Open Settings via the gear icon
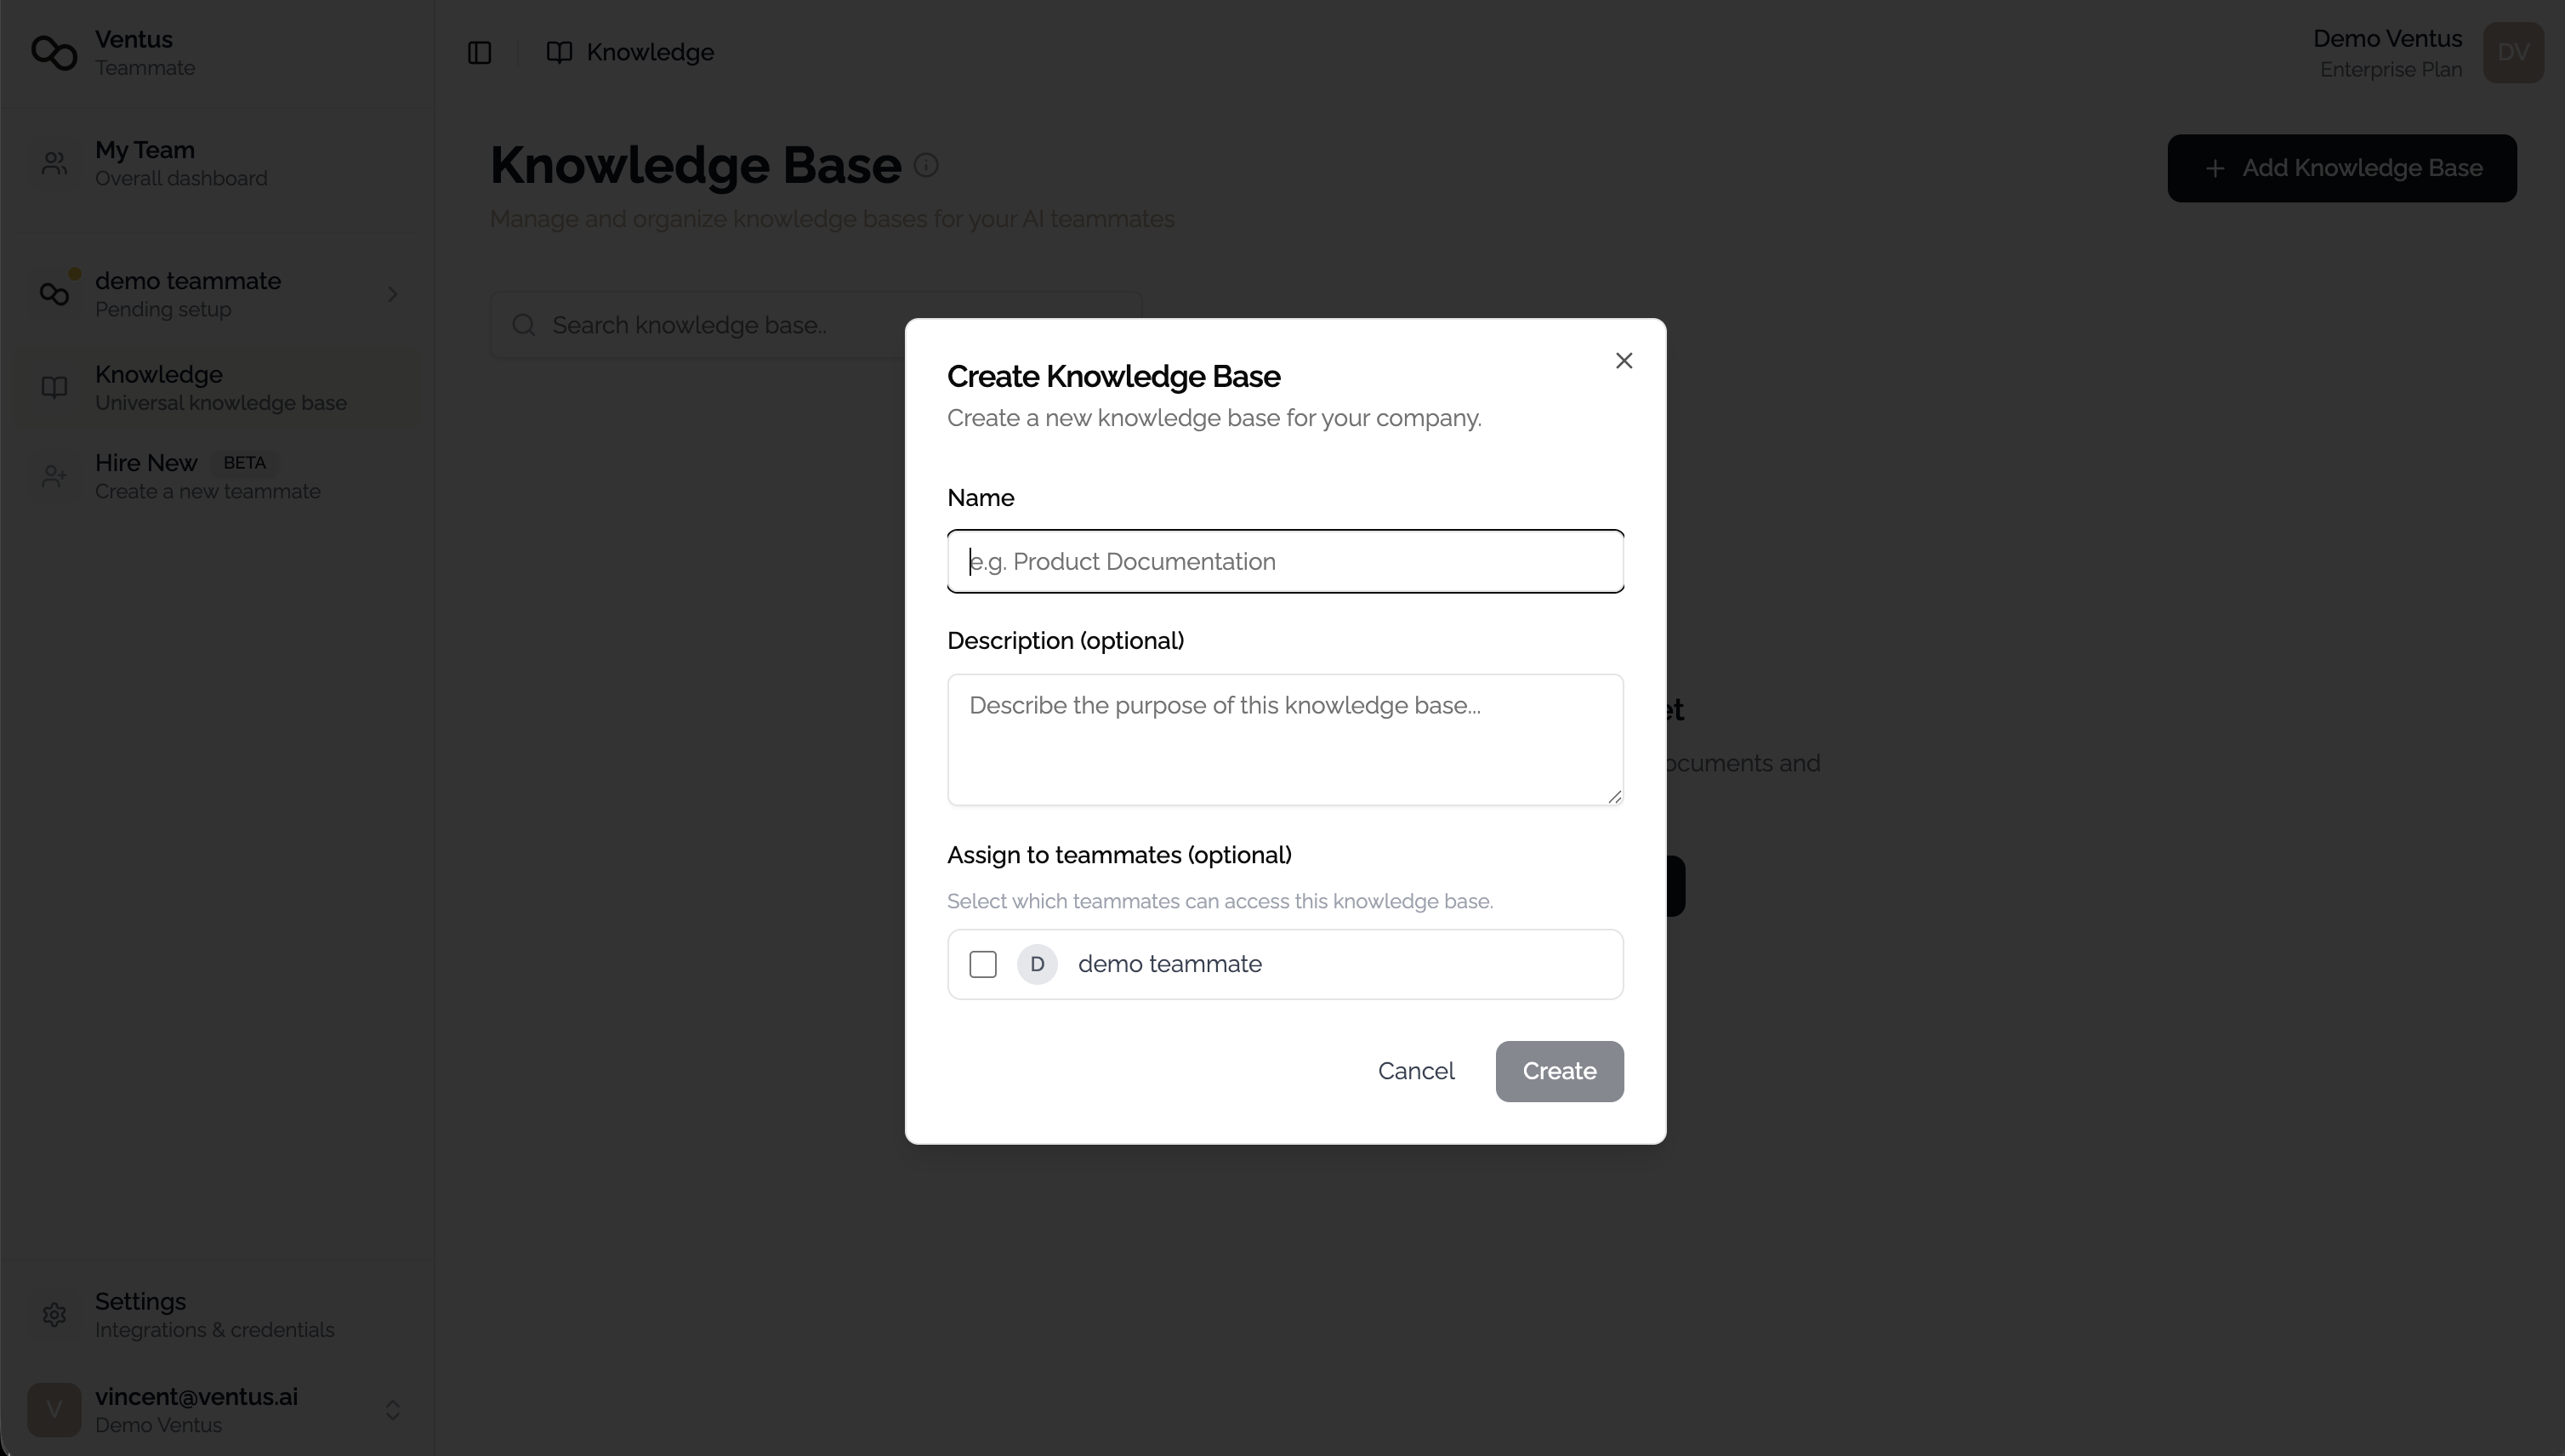The width and height of the screenshot is (2565, 1456). [x=55, y=1313]
